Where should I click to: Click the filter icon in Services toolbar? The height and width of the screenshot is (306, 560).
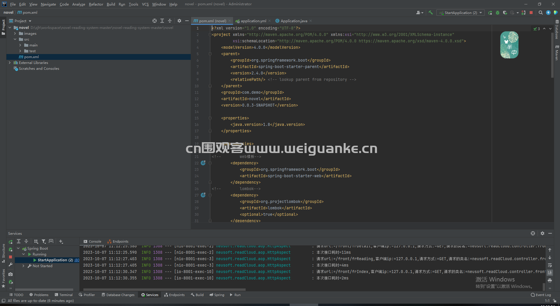point(44,241)
